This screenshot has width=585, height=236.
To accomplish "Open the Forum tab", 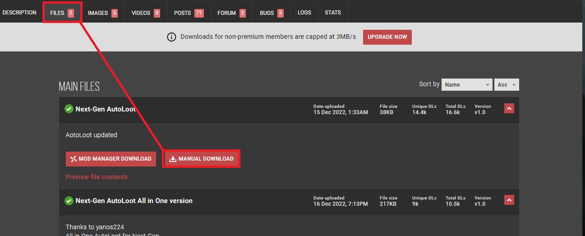I will click(231, 13).
